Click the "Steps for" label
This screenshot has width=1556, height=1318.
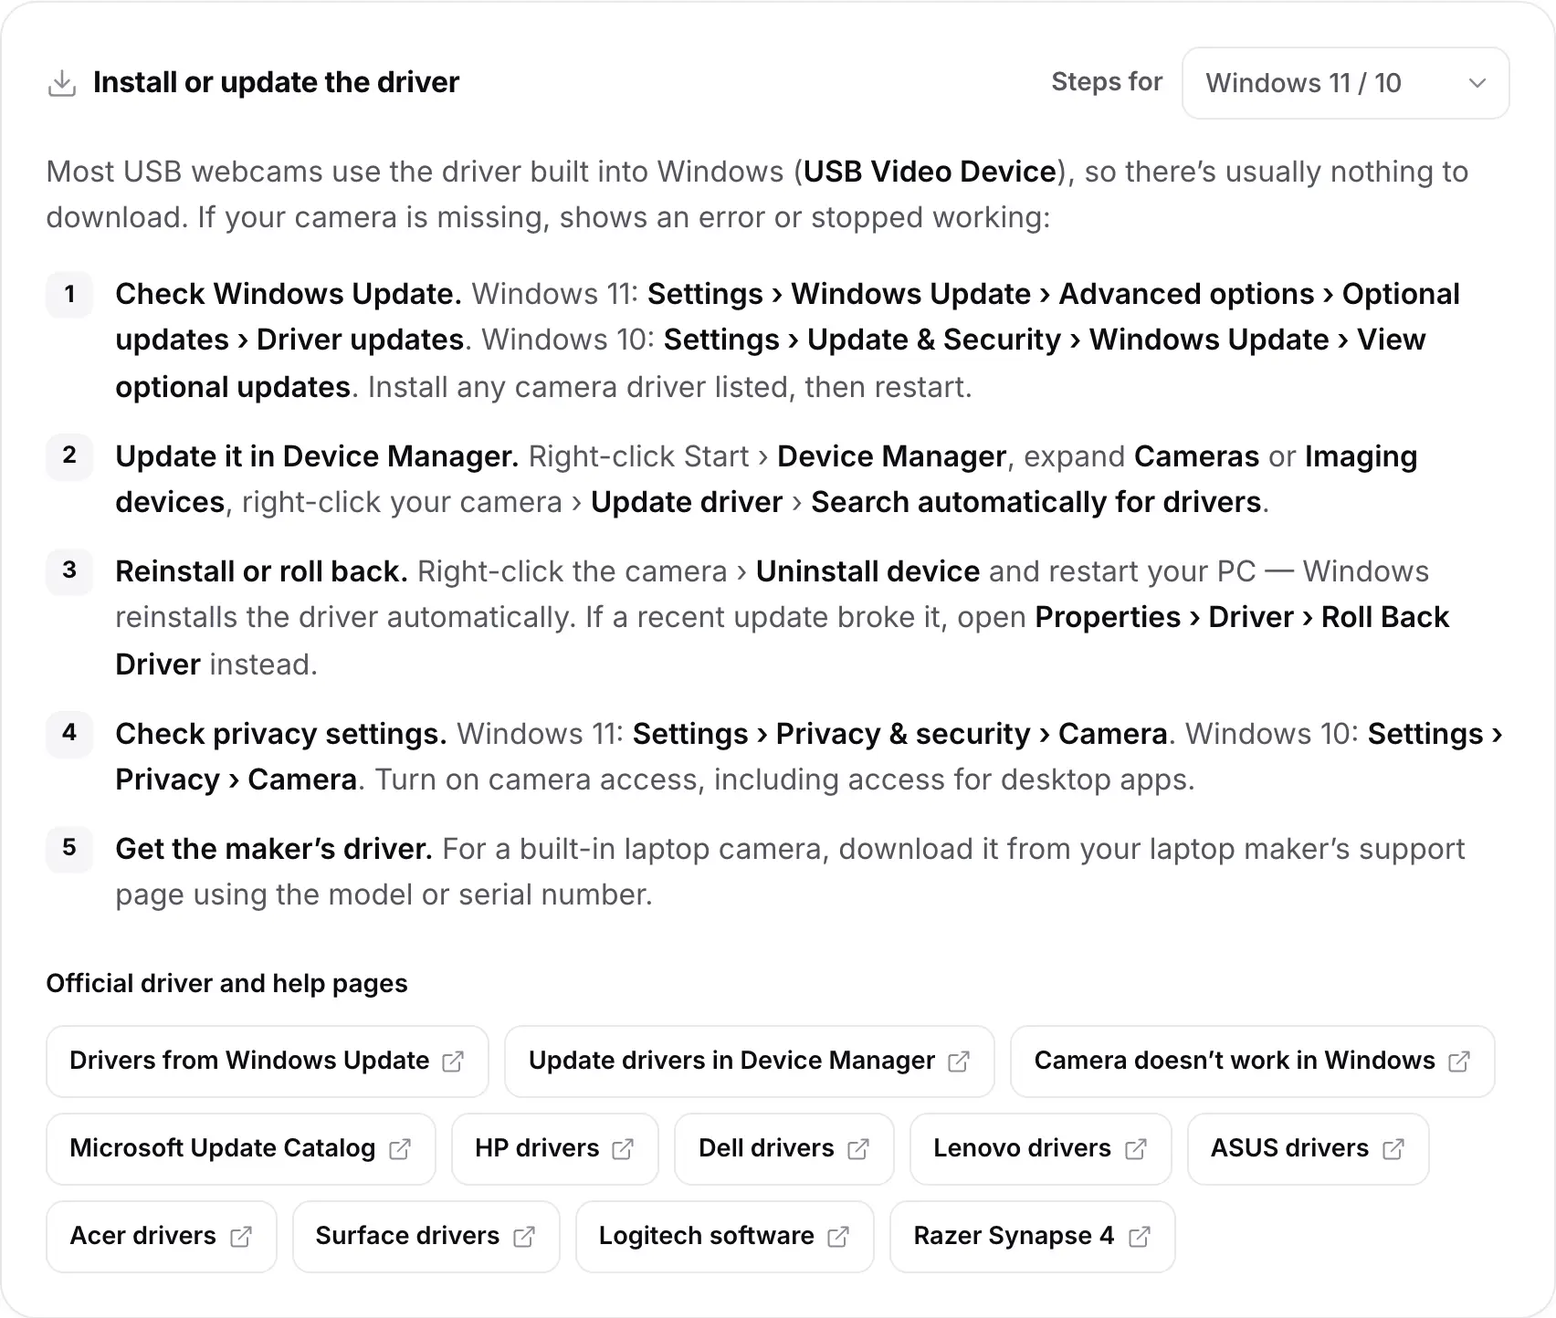pos(1107,82)
